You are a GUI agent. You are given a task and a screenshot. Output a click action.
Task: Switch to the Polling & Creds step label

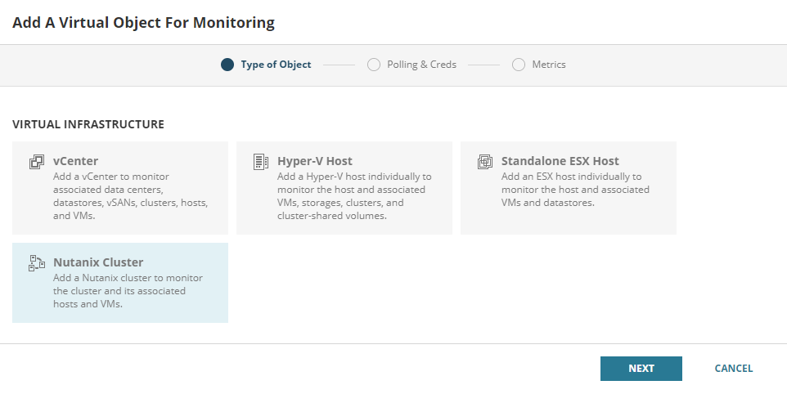[x=421, y=65]
